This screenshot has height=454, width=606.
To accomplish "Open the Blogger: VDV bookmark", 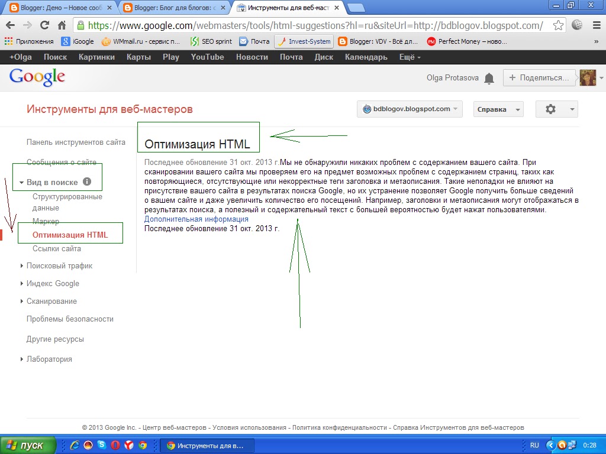I will click(378, 41).
